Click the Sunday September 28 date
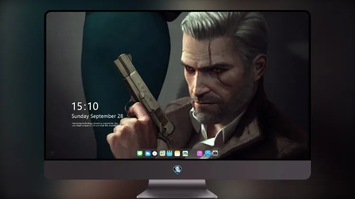 pos(98,116)
